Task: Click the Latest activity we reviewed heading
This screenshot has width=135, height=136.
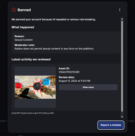Action: tap(31, 59)
